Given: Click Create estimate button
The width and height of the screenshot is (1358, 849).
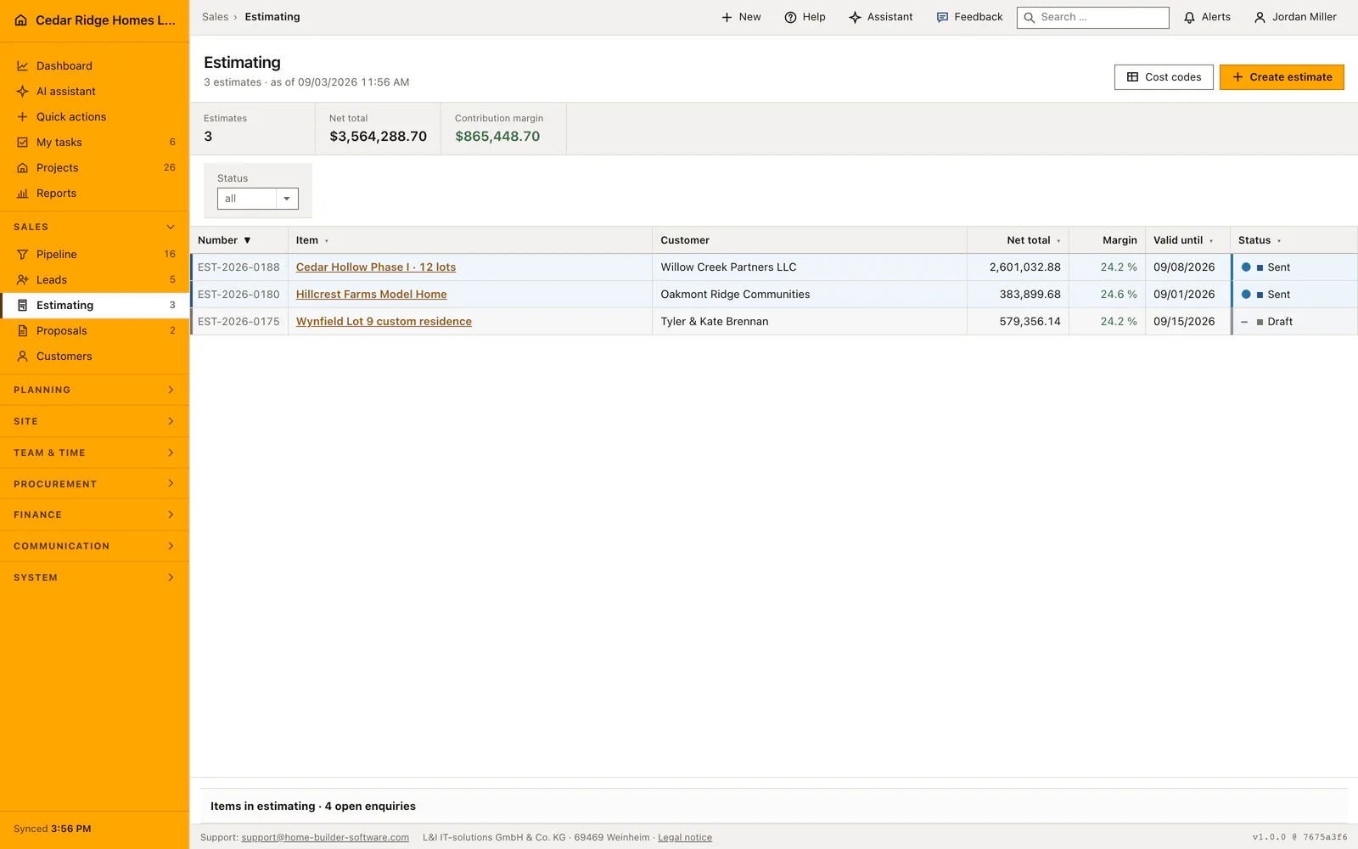Looking at the screenshot, I should [x=1282, y=77].
